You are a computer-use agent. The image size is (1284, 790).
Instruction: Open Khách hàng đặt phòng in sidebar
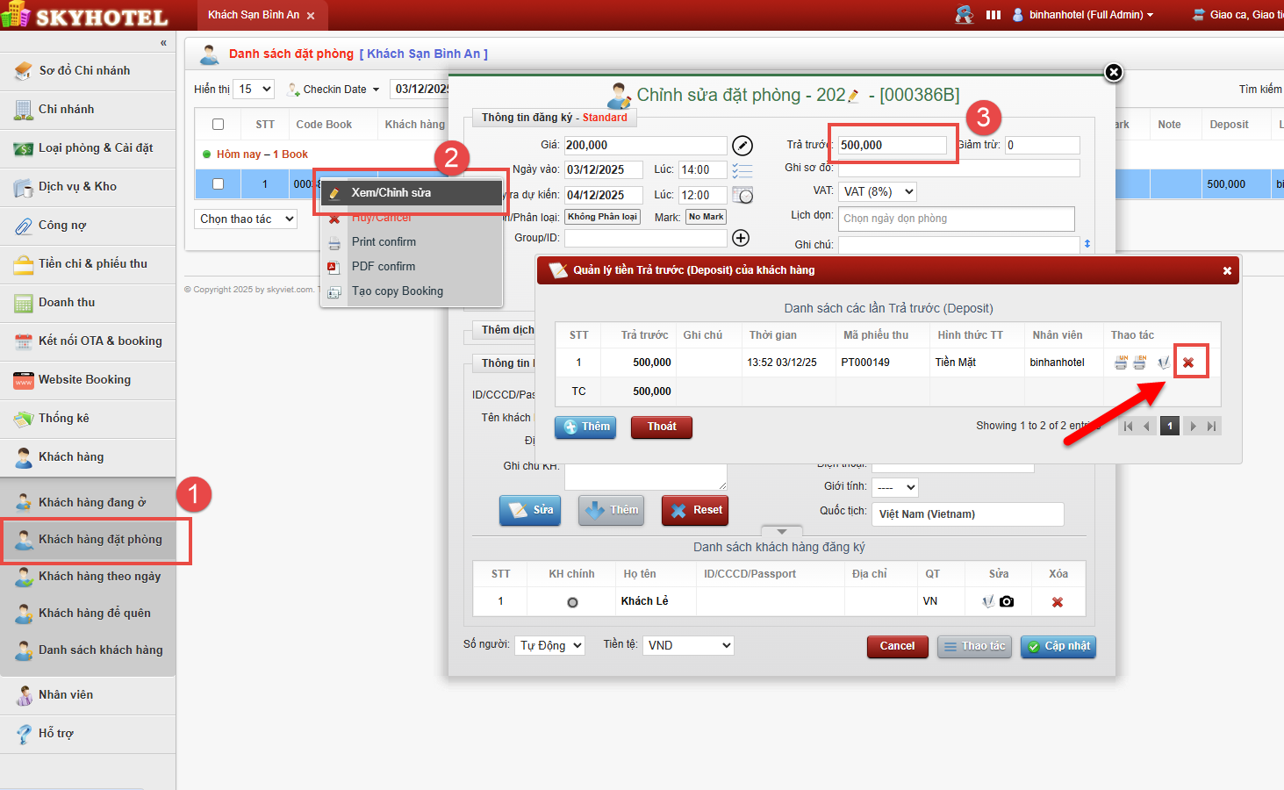(99, 540)
